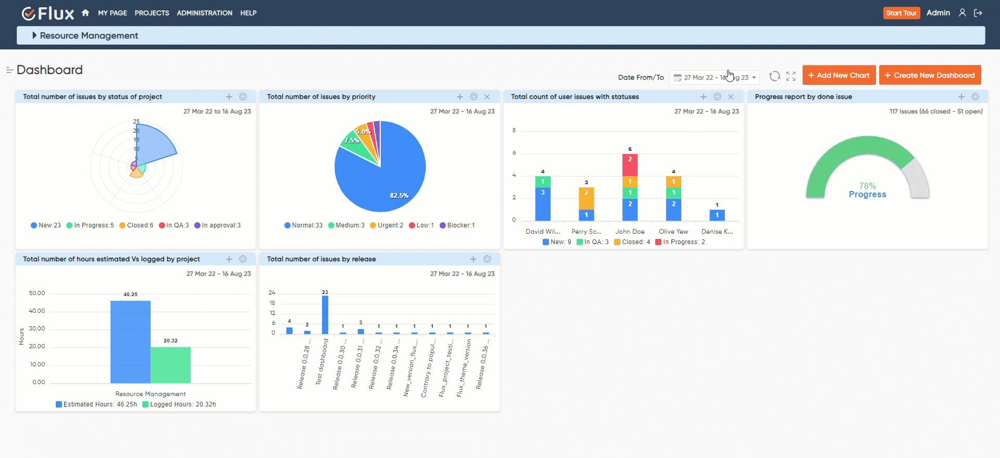Click plus icon on issues by release chart
This screenshot has width=1000, height=458.
pyautogui.click(x=473, y=259)
